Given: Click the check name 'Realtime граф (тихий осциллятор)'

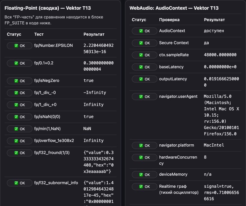Looking at the screenshot, I should pos(179,189).
